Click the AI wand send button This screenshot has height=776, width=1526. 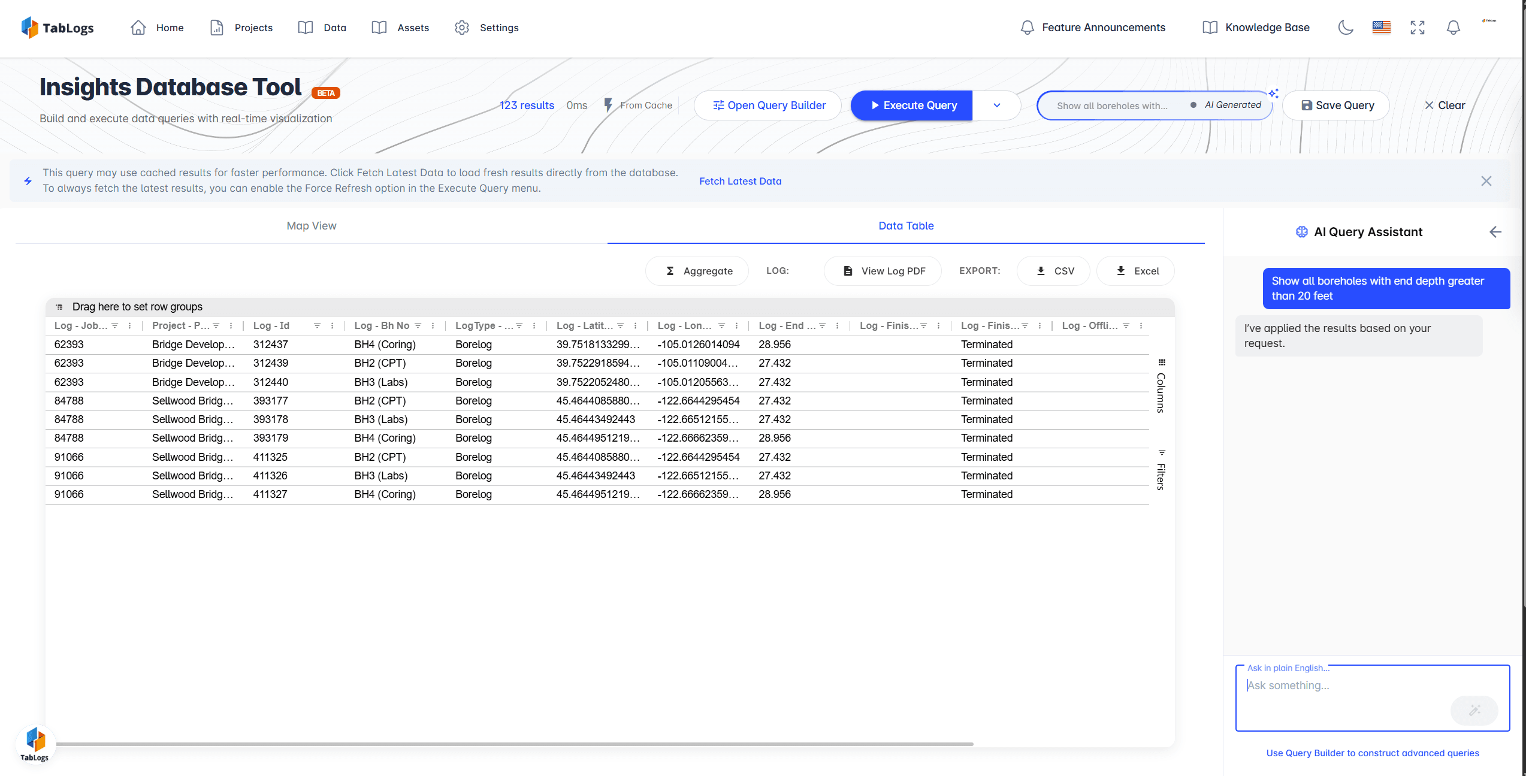pyautogui.click(x=1474, y=710)
